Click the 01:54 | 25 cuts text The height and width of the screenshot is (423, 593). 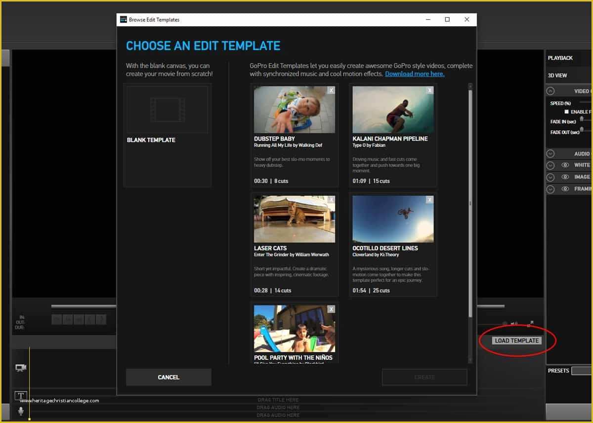tap(371, 291)
